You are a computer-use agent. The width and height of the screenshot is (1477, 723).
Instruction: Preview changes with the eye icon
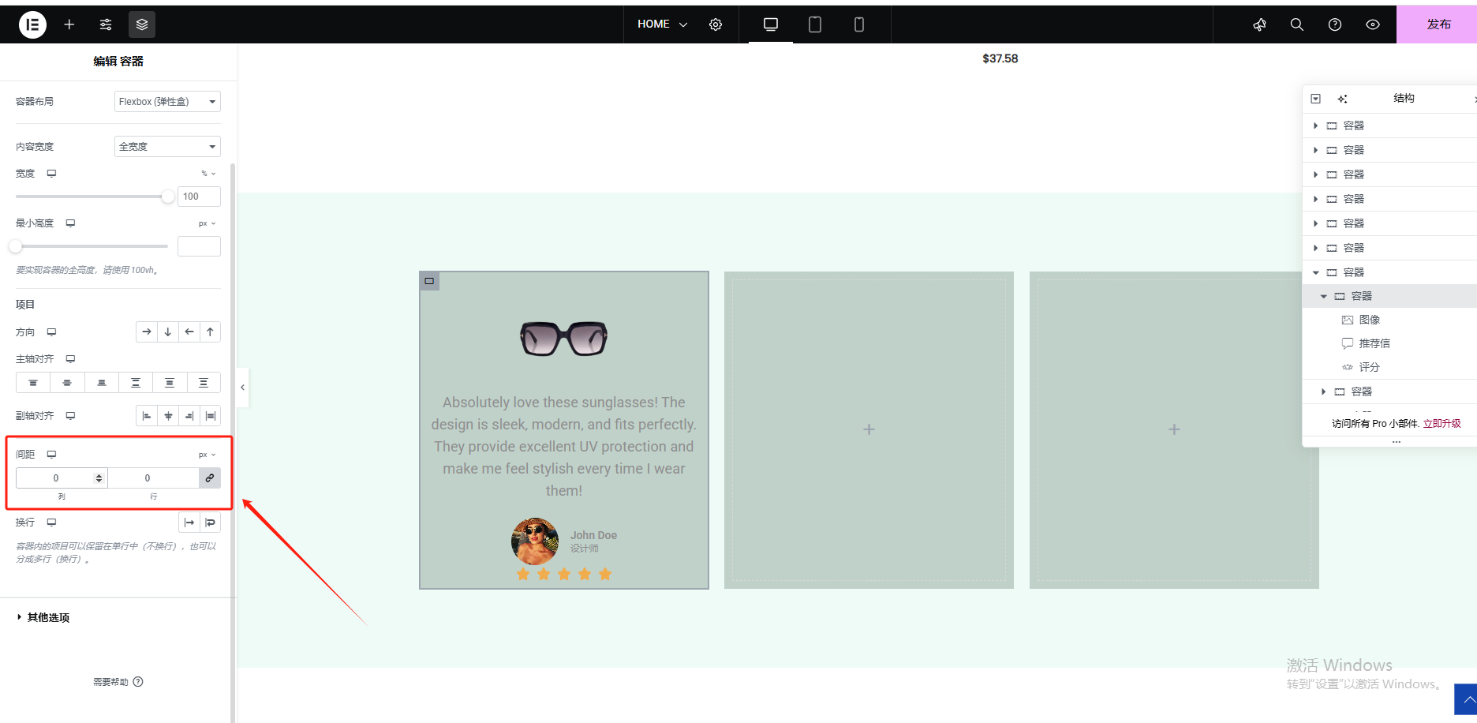coord(1373,24)
